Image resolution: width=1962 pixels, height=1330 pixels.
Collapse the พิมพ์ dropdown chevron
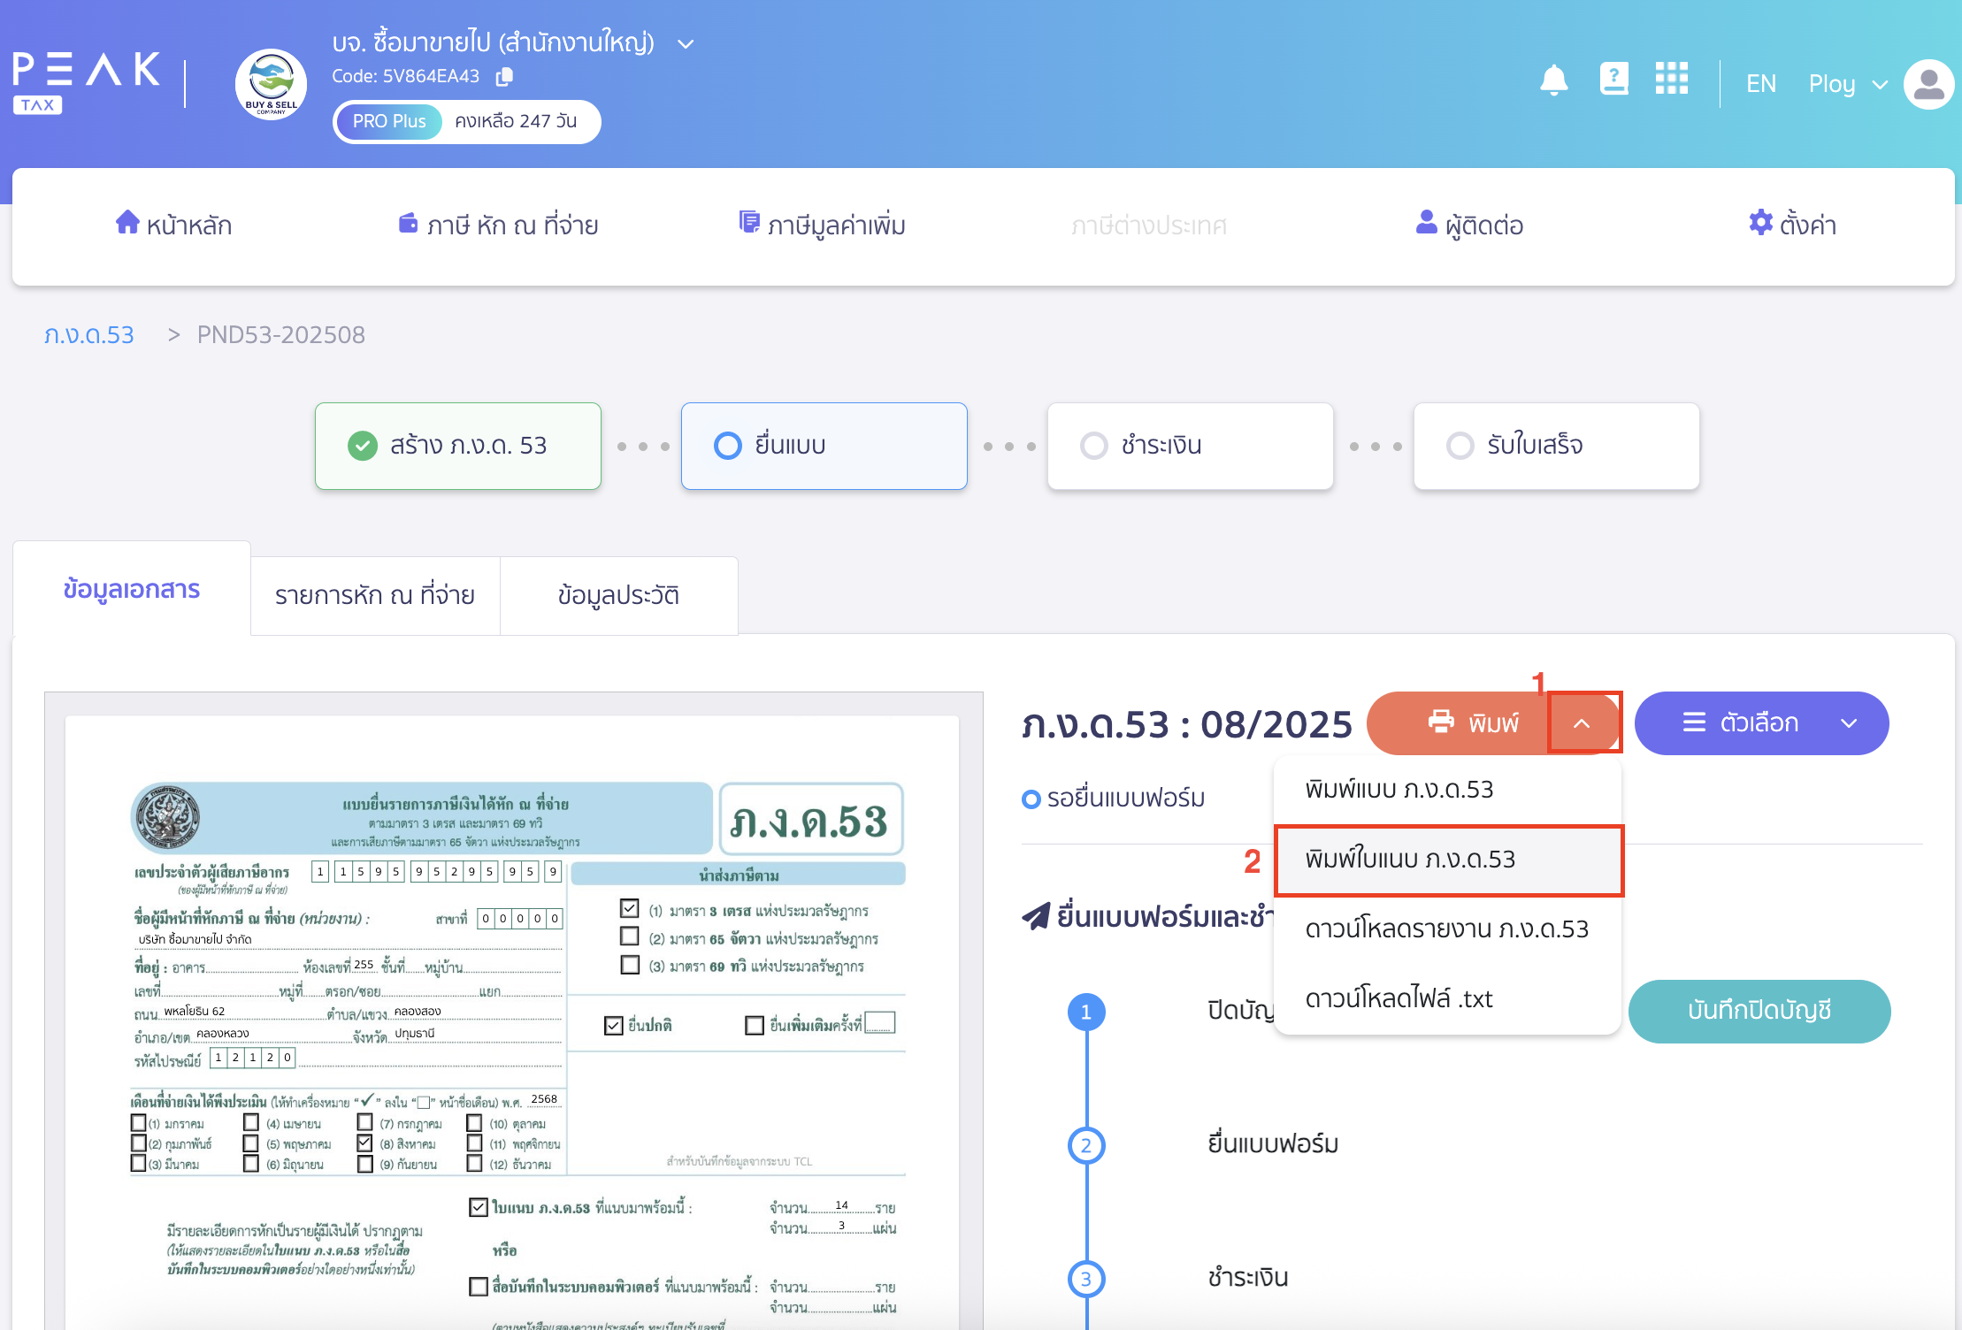pos(1584,722)
